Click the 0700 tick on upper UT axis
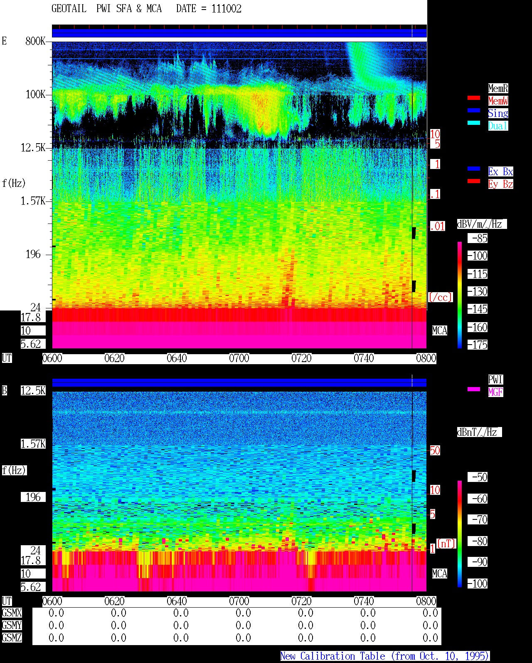This screenshot has height=663, width=532. (239, 358)
